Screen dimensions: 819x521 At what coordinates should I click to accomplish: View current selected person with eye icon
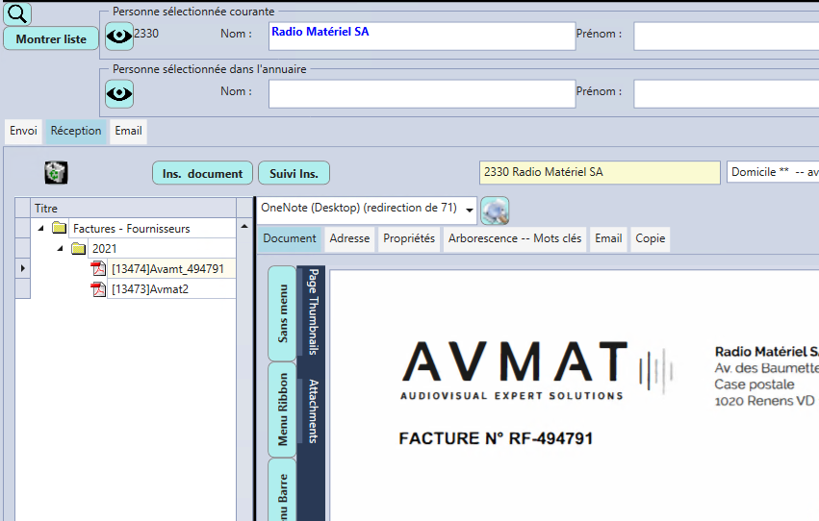tap(119, 36)
